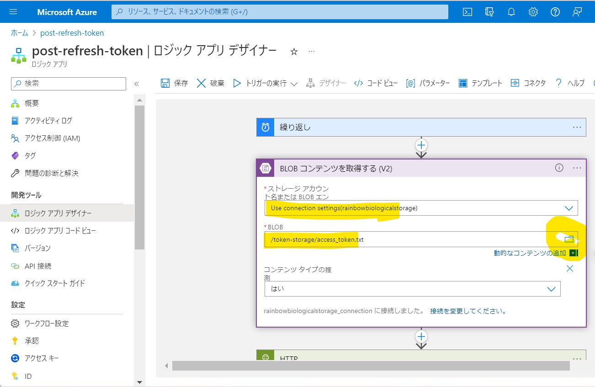The height and width of the screenshot is (387, 595).
Task: Click 接続を変更してください link
Action: [x=468, y=311]
